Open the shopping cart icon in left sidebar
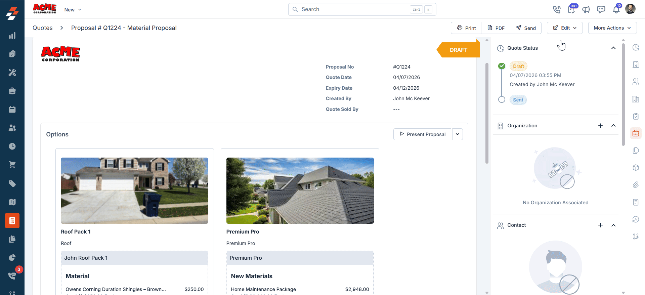The width and height of the screenshot is (645, 295). click(x=12, y=165)
